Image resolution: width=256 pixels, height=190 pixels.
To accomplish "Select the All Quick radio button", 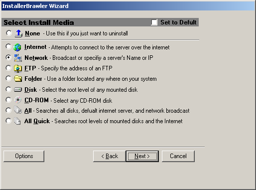I will [8, 121].
